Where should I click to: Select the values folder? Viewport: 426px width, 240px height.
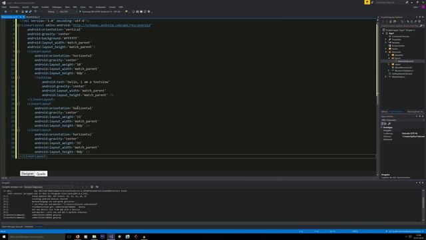click(397, 65)
